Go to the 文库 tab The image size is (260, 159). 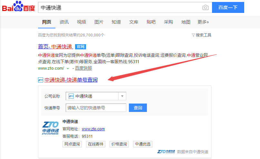[134, 22]
